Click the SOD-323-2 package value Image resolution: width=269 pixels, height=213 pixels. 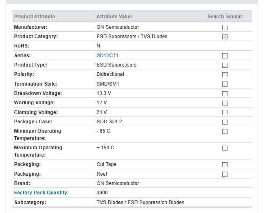click(109, 122)
